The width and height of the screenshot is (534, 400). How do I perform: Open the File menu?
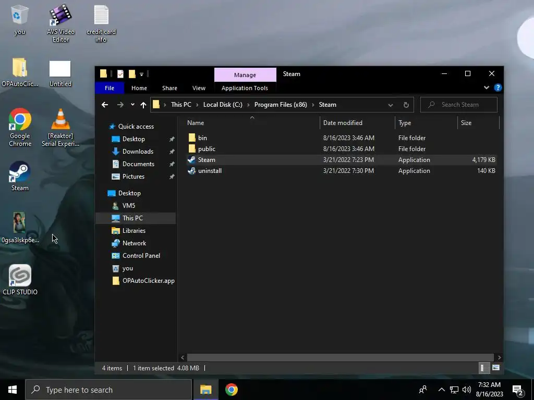110,88
